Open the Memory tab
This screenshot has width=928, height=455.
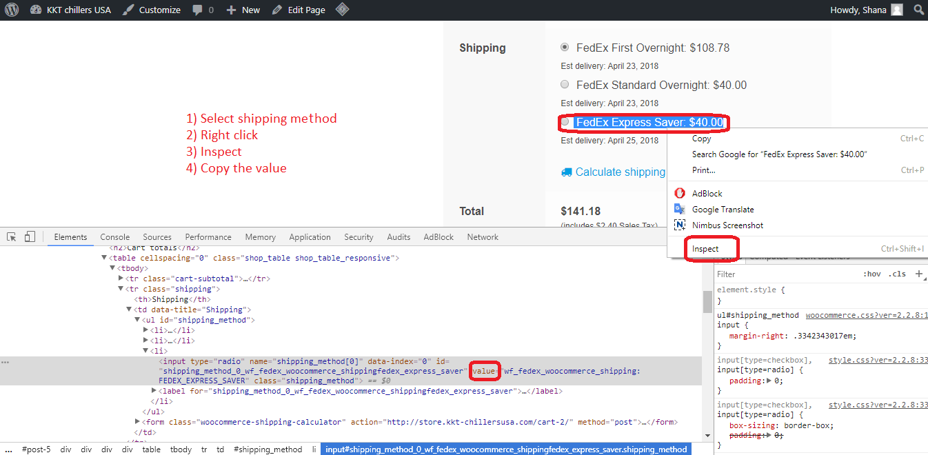(260, 236)
